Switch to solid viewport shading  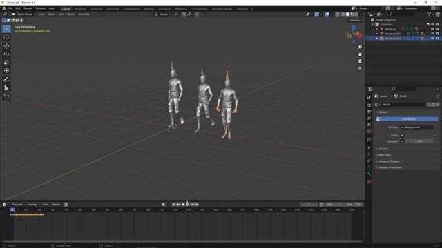click(x=347, y=14)
